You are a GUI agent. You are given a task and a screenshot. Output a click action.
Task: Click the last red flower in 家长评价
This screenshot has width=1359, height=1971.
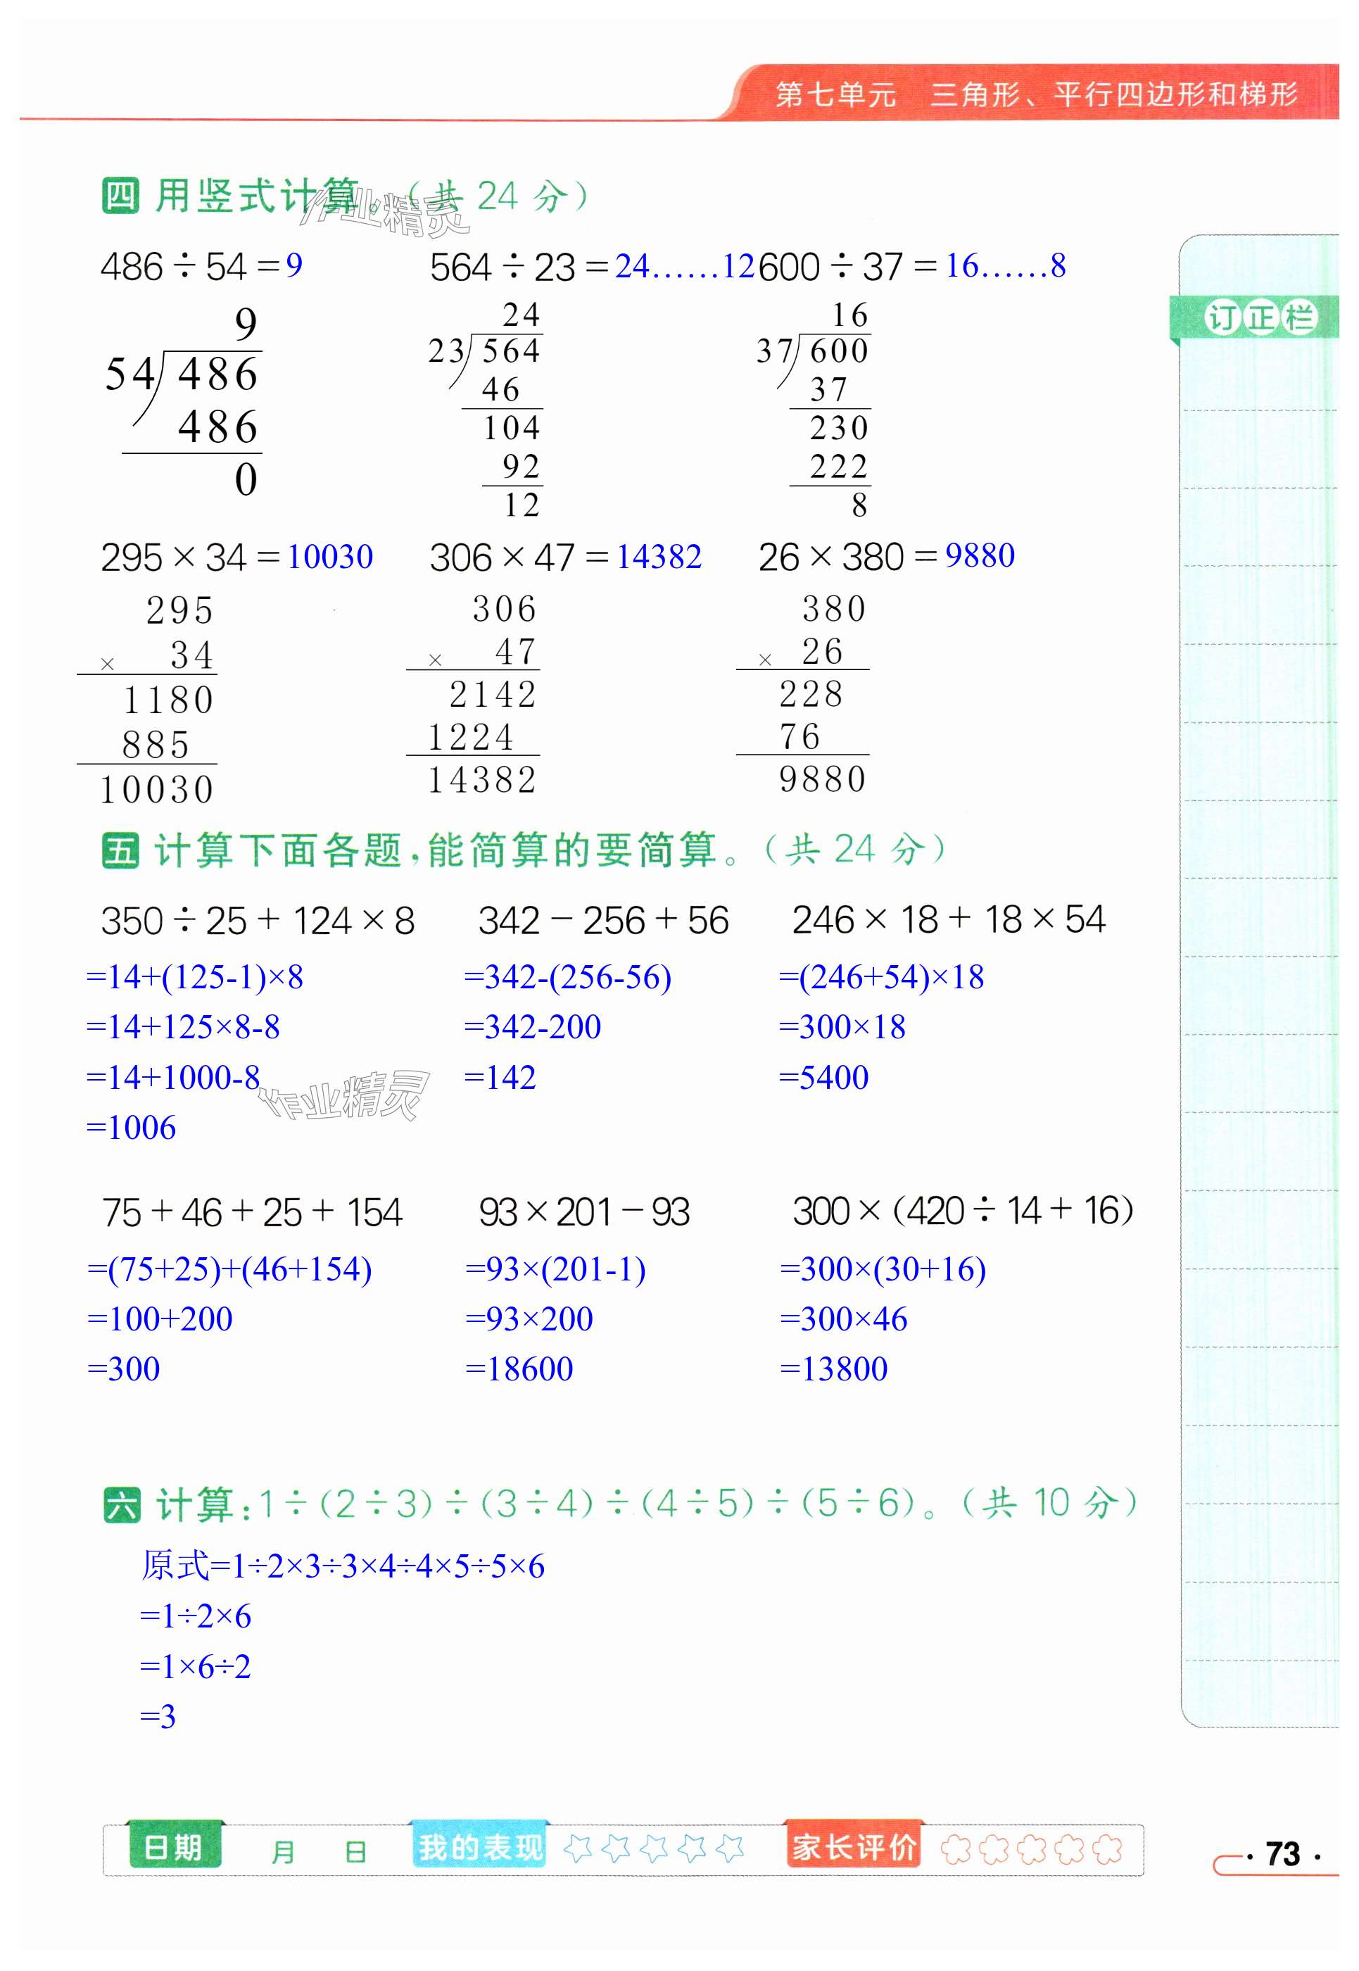[x=1107, y=1849]
